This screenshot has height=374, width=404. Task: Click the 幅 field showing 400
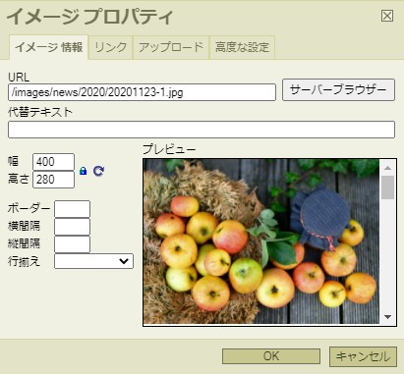[x=54, y=162]
